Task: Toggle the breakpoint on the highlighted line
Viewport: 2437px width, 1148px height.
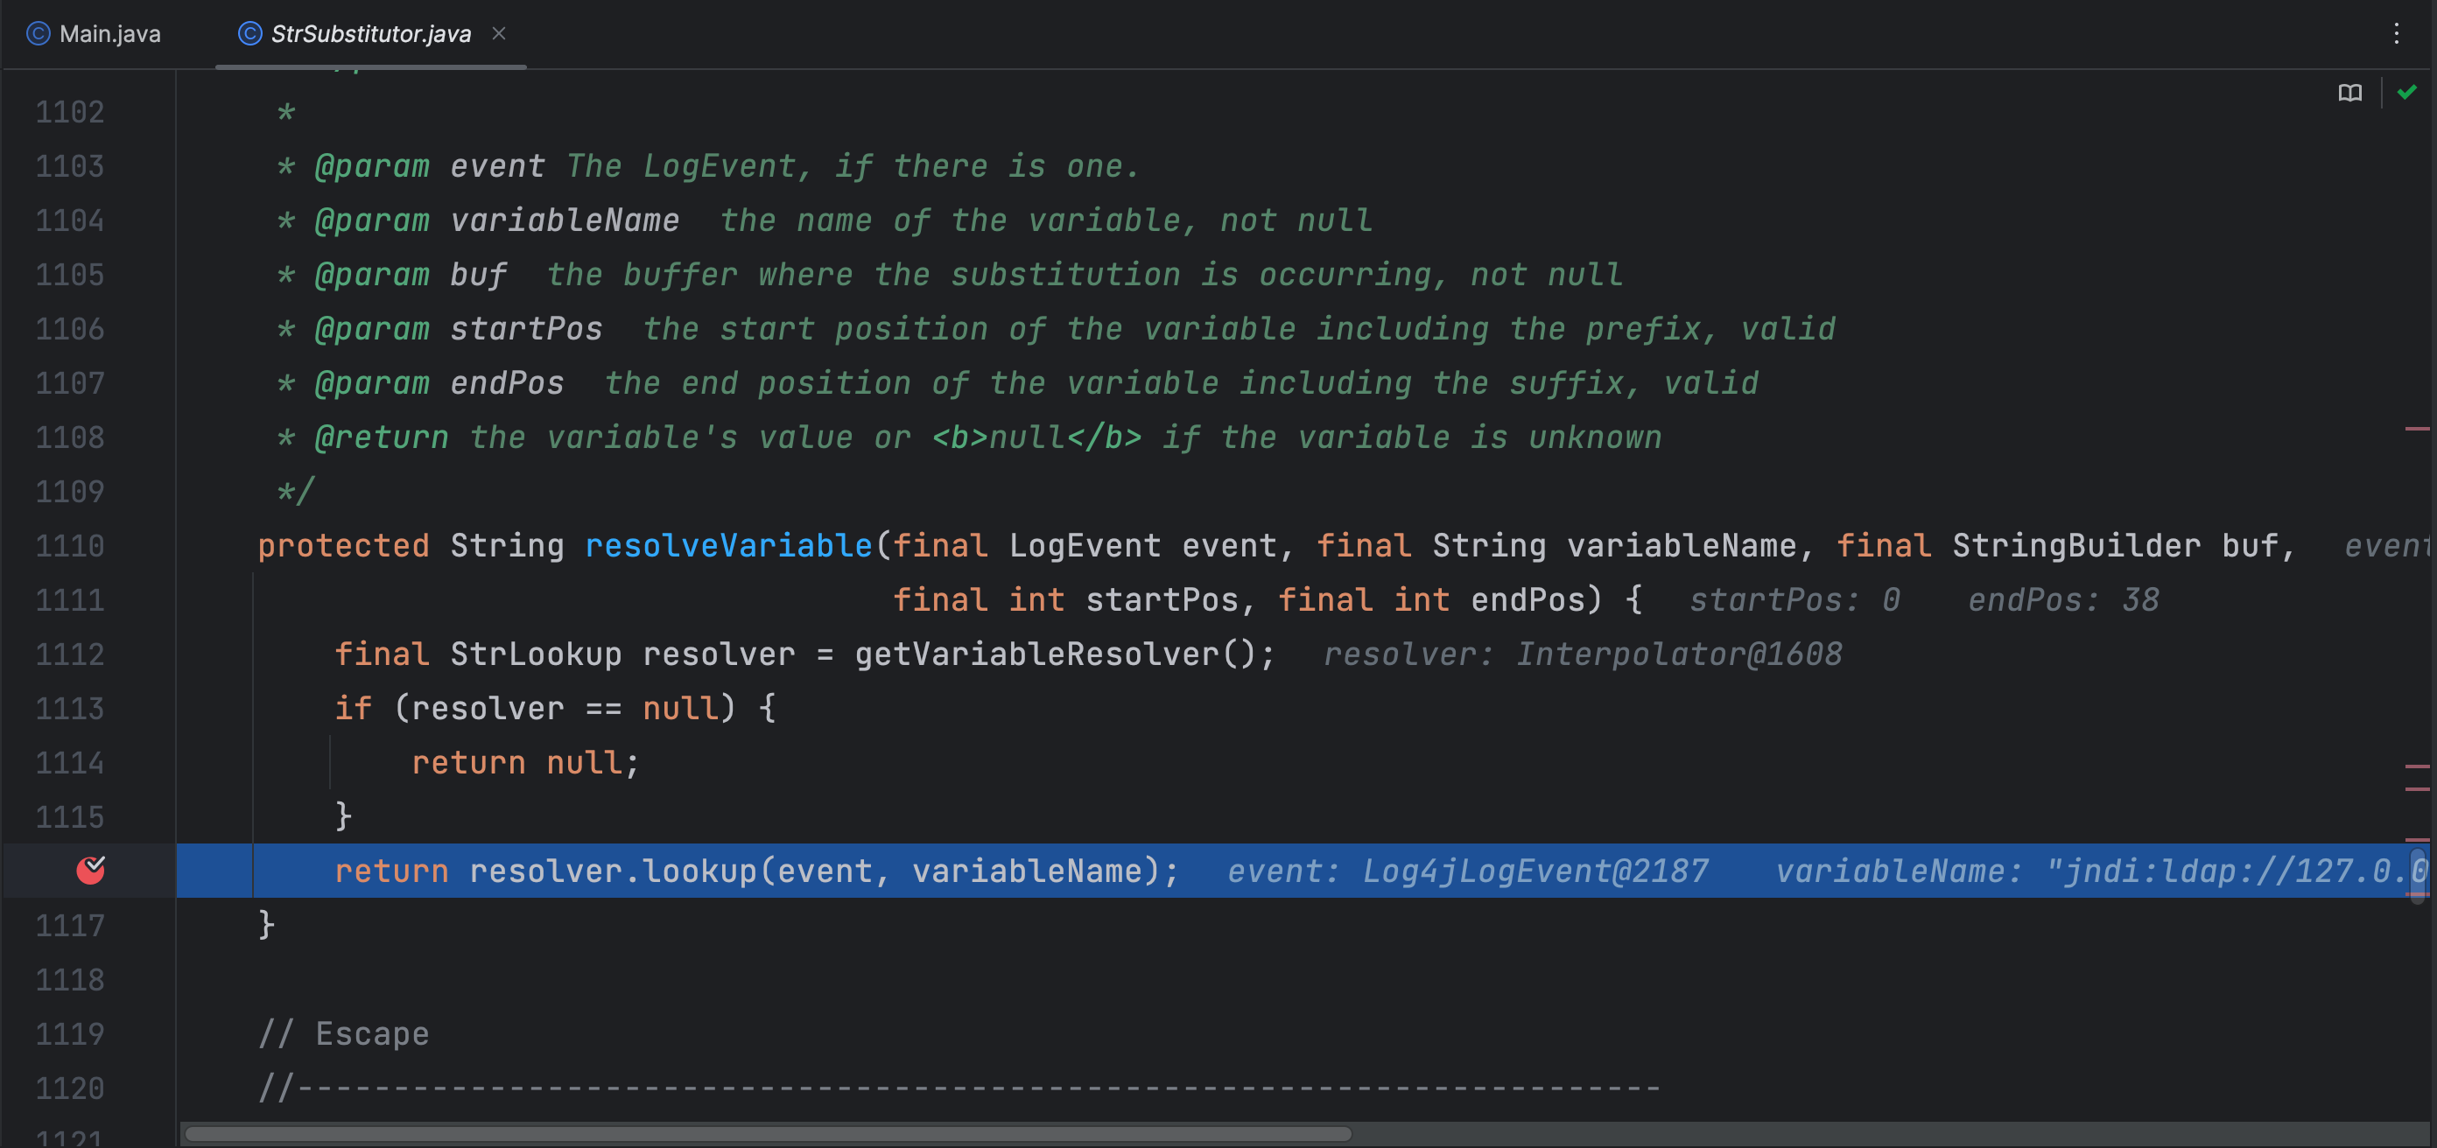Action: point(91,870)
